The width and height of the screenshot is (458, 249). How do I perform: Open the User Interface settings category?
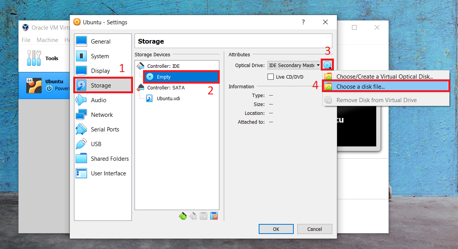[x=103, y=173]
